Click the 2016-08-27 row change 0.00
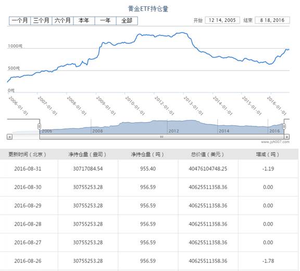300x271 pixels. click(268, 242)
